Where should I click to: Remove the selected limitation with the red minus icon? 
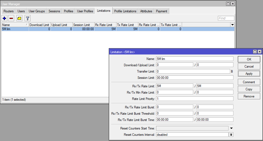coord(11,18)
